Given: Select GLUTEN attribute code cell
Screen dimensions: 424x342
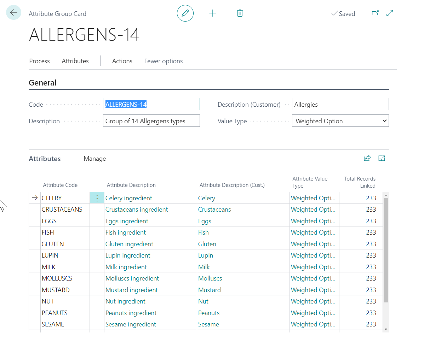Looking at the screenshot, I should point(65,244).
